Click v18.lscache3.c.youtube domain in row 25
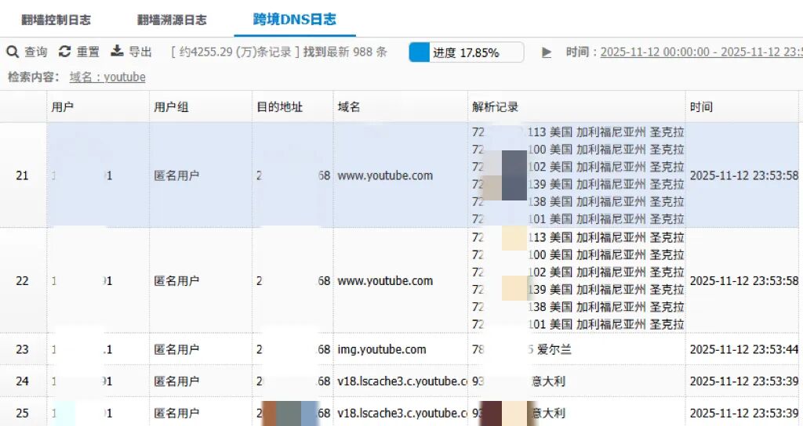Image resolution: width=803 pixels, height=426 pixels. point(402,413)
